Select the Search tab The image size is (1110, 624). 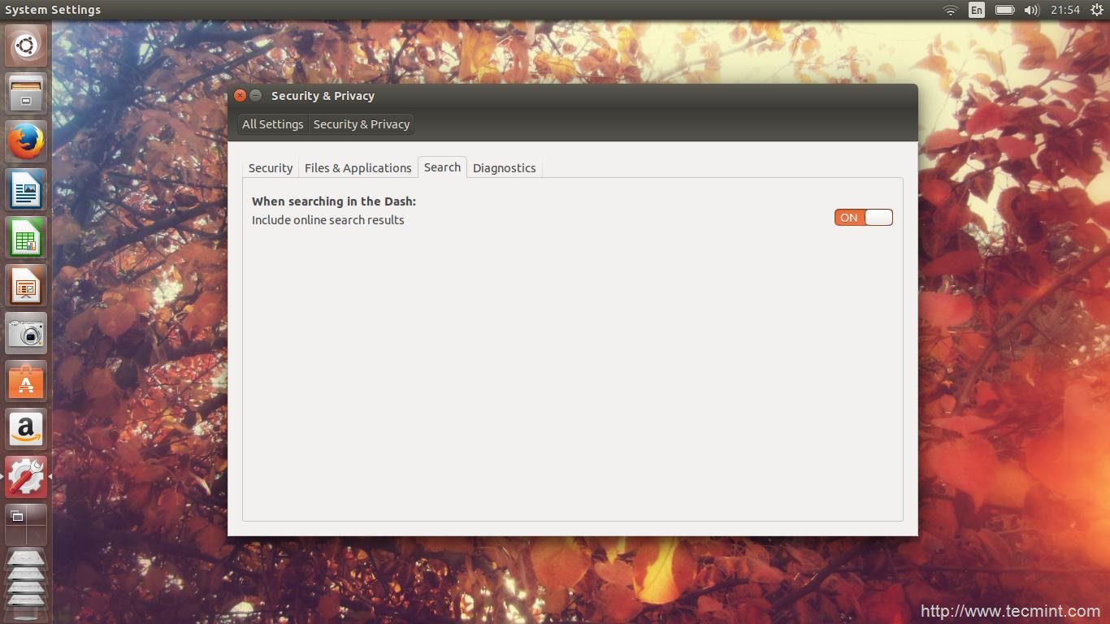[442, 167]
